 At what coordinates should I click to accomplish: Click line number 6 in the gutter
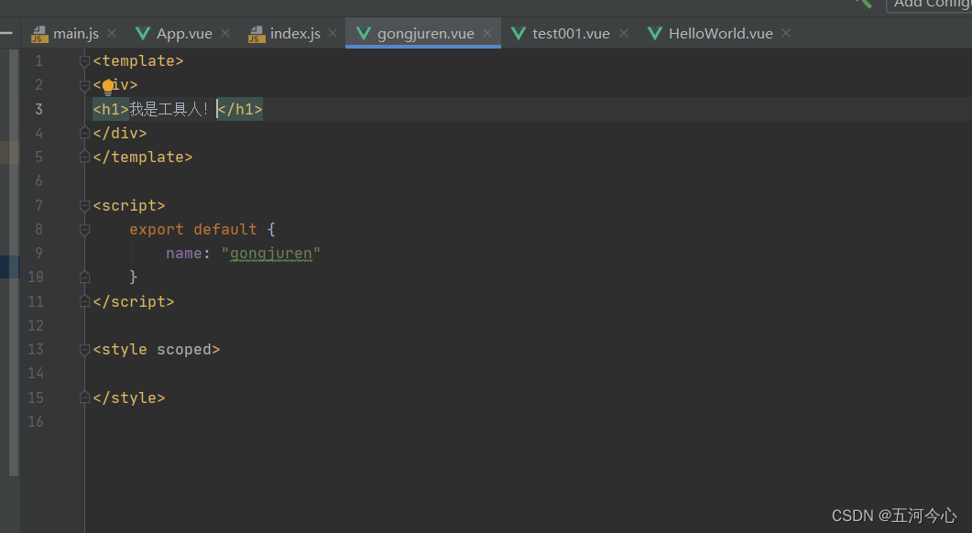(38, 181)
